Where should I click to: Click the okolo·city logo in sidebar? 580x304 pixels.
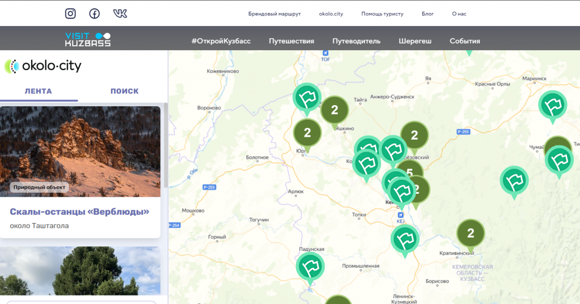point(43,66)
